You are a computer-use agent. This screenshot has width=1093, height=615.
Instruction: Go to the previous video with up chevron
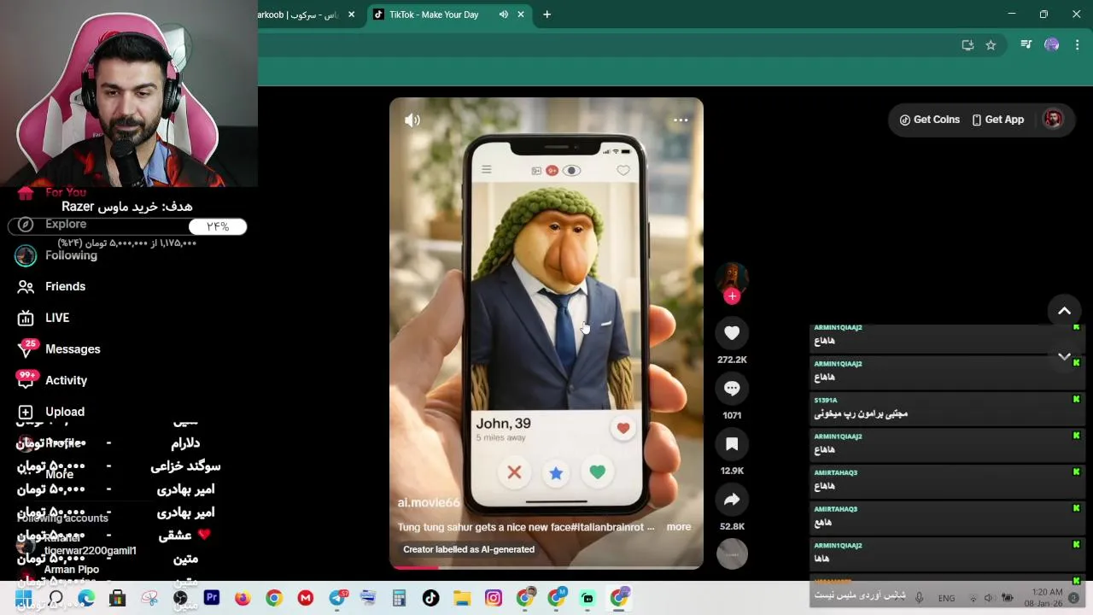click(x=1064, y=311)
